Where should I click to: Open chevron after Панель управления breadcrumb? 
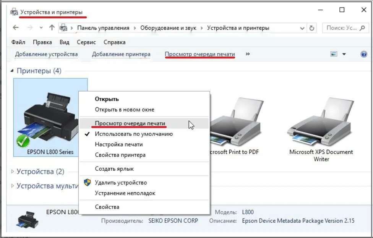[135, 28]
